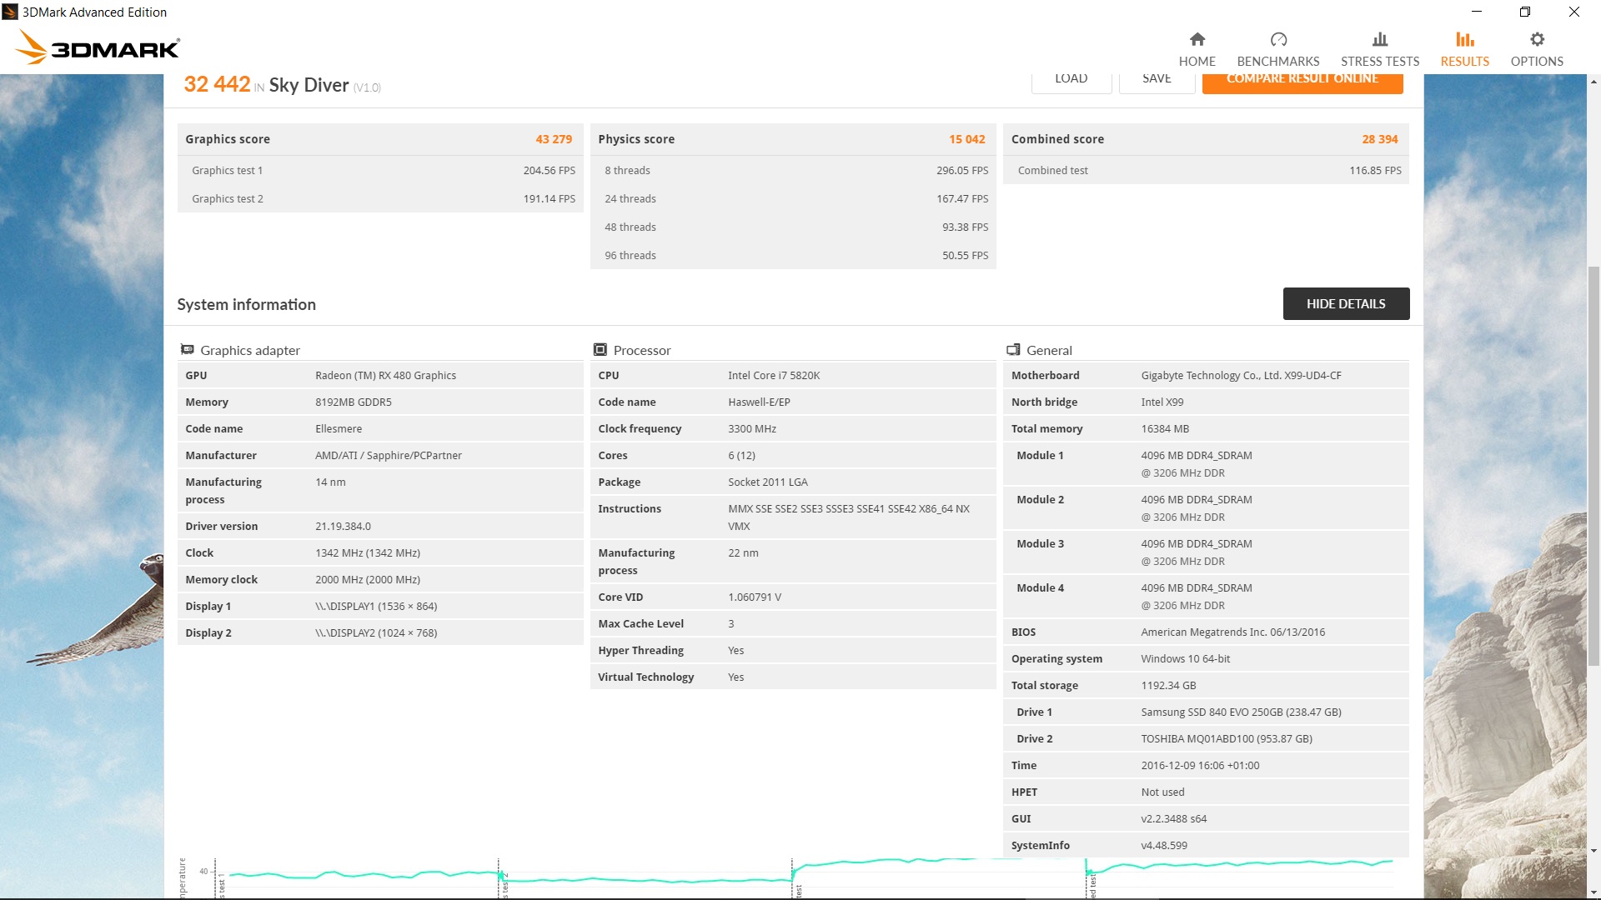1601x900 pixels.
Task: Minimize the 3DMark window
Action: point(1477,12)
